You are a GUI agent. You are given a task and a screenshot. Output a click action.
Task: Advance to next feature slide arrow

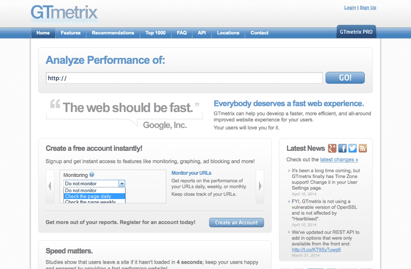(x=260, y=186)
